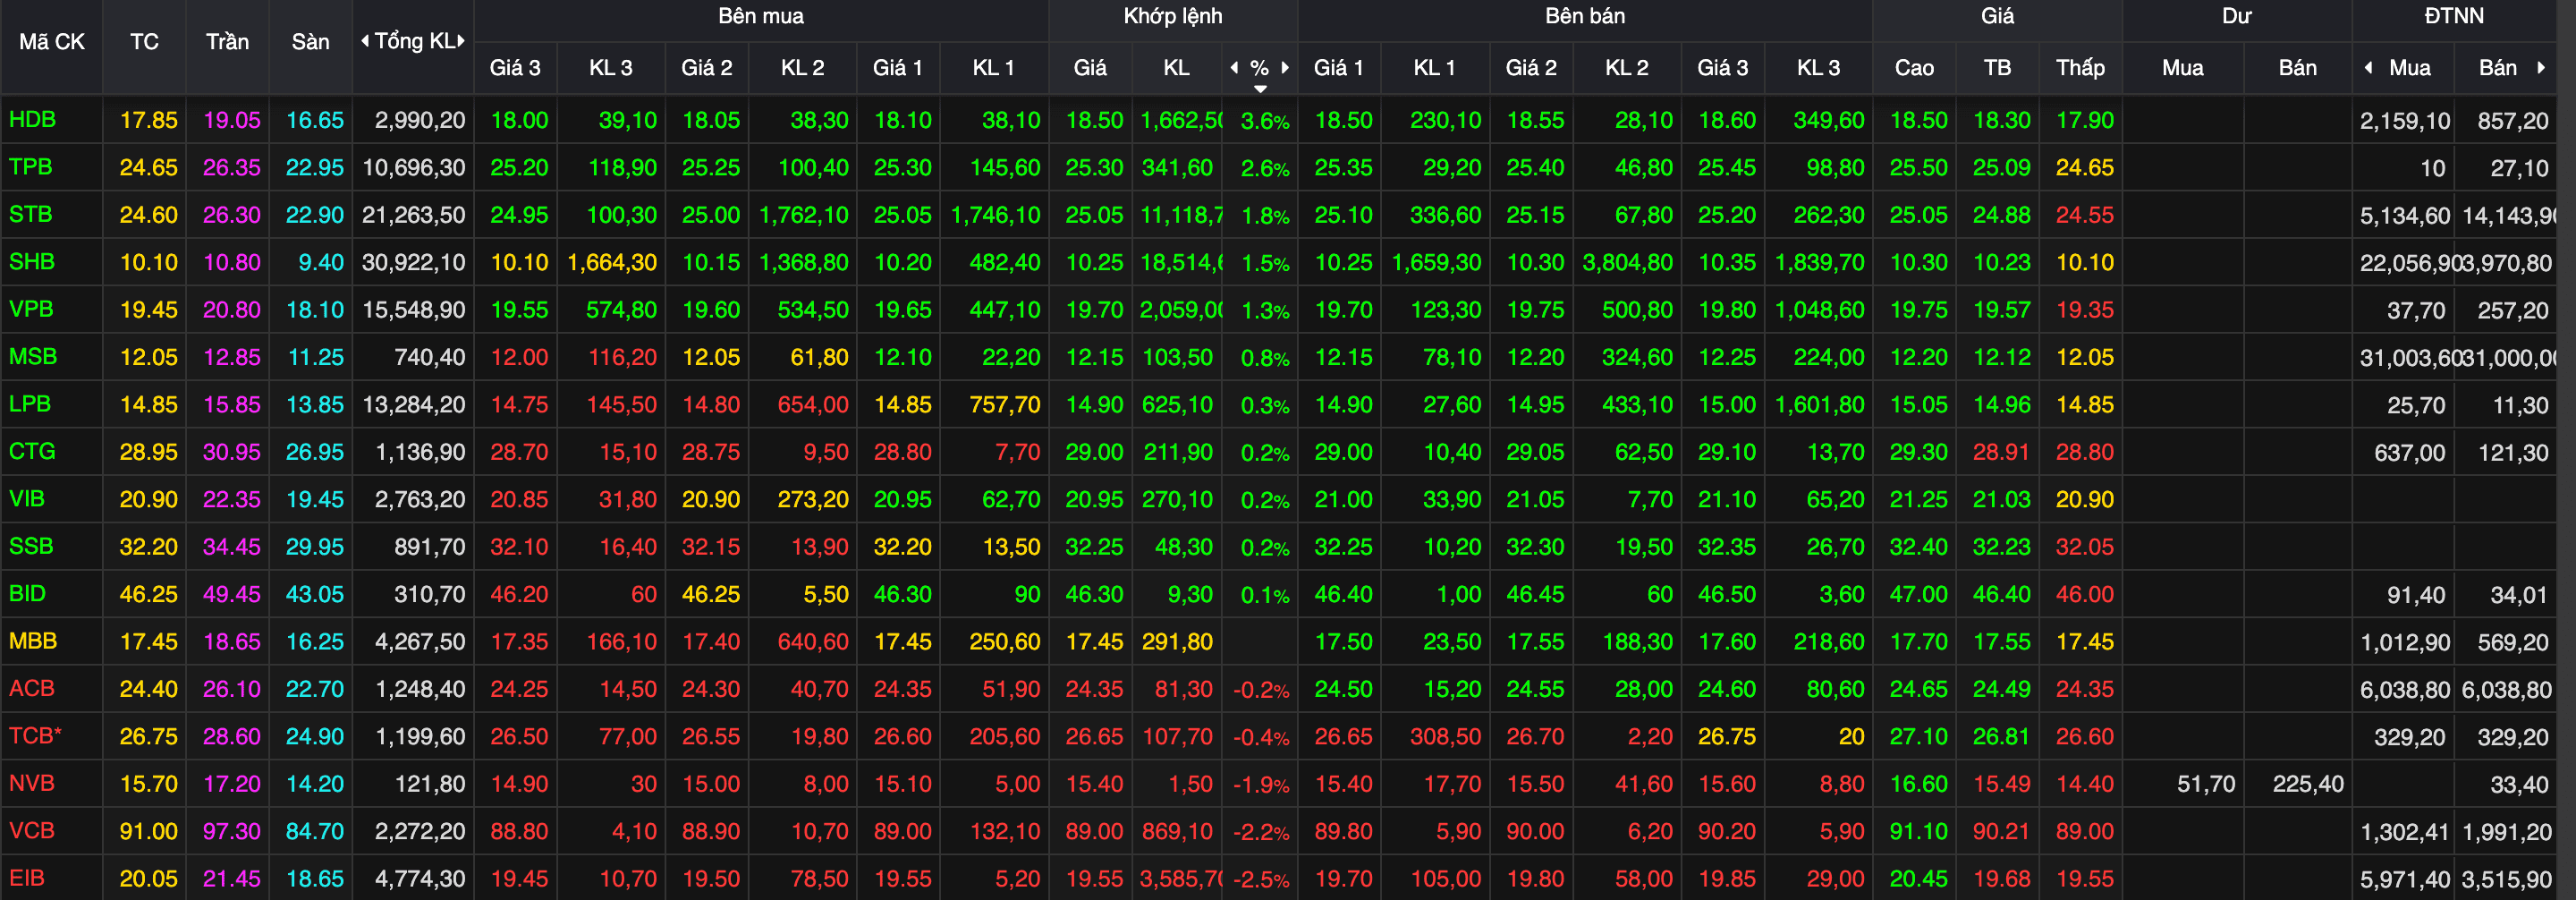Click VCB ceiling price 97.30

click(x=231, y=831)
